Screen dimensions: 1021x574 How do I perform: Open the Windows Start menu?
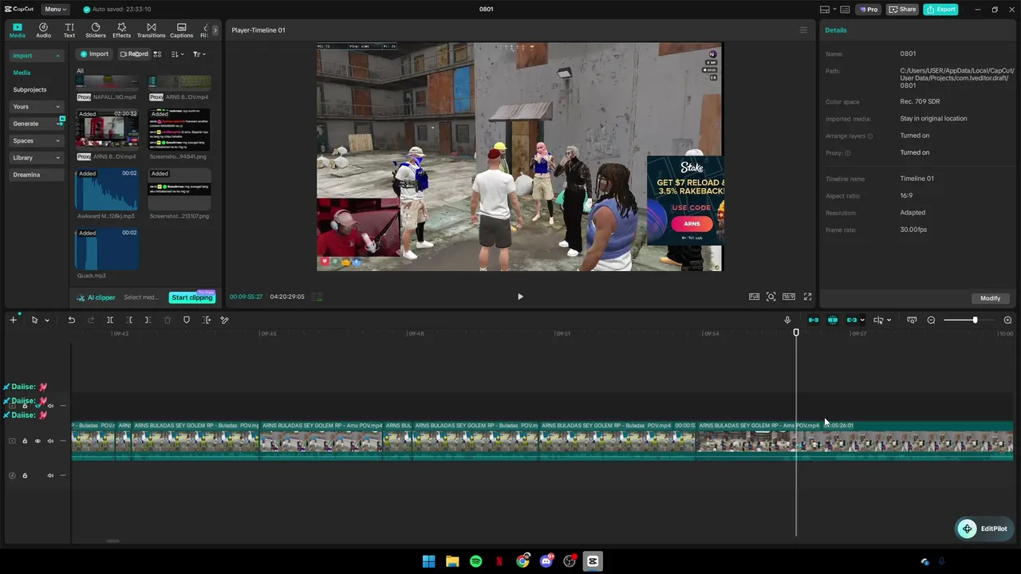[x=428, y=561]
